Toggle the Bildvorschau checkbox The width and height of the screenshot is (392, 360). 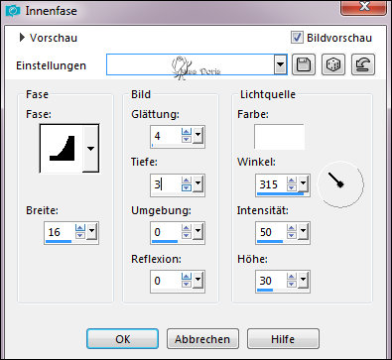(x=297, y=37)
